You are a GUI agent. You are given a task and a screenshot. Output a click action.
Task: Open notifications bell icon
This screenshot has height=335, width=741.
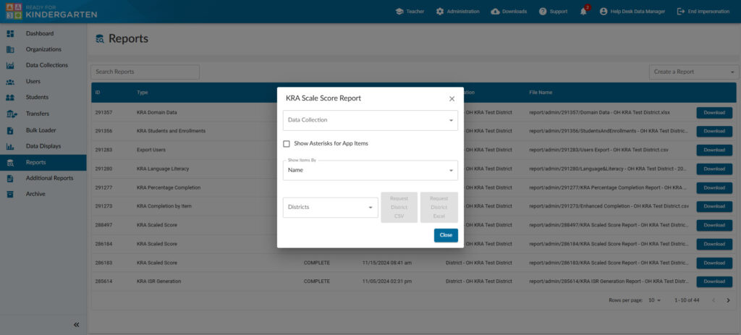click(584, 12)
